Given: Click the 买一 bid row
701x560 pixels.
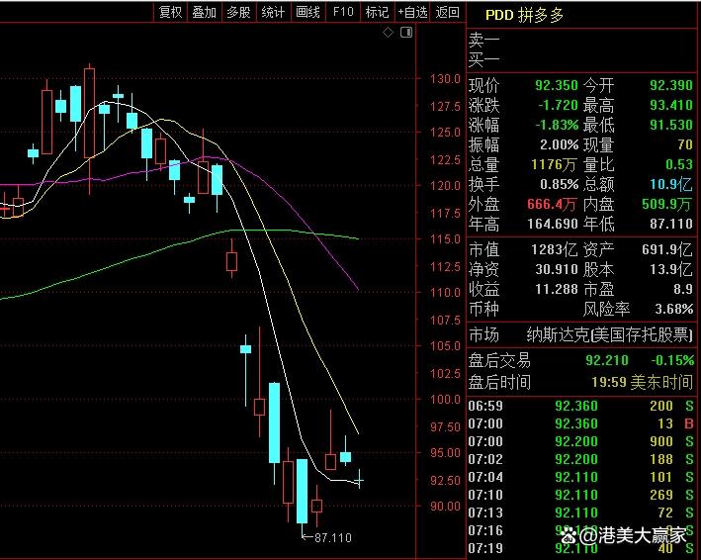Looking at the screenshot, I should (580, 59).
